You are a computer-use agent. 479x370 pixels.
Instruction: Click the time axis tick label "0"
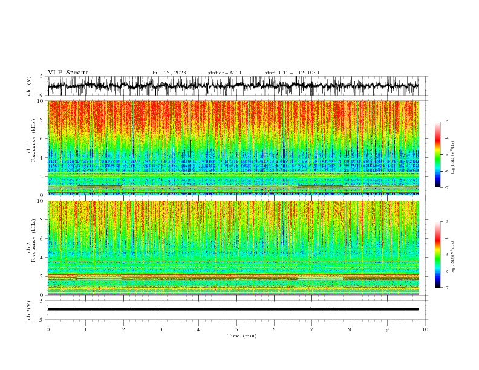[x=48, y=329]
